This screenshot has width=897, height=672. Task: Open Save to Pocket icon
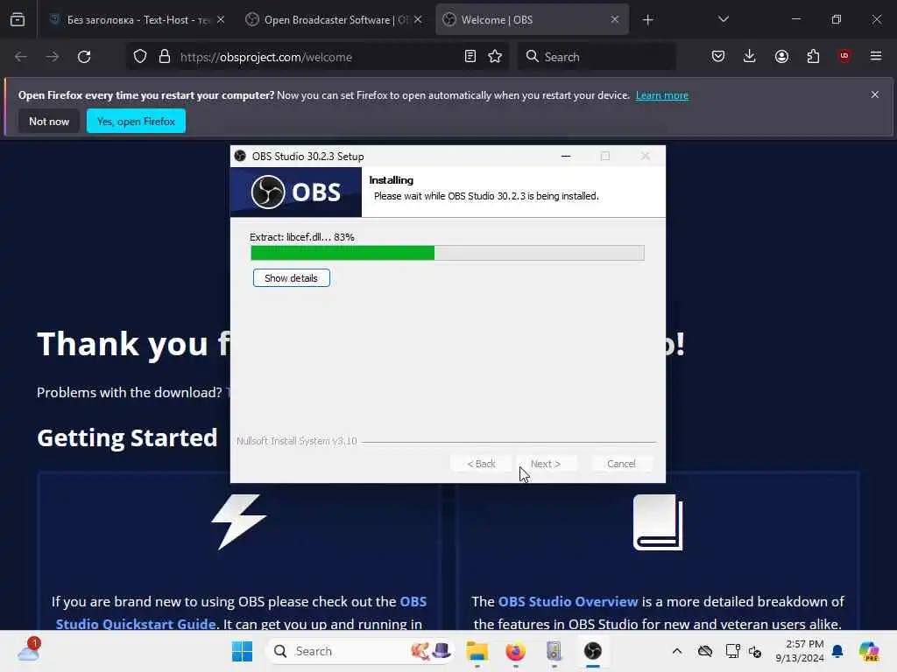click(718, 57)
